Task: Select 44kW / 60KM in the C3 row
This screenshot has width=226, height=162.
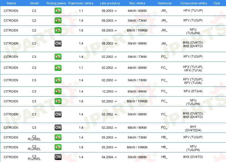Action: pos(137,68)
